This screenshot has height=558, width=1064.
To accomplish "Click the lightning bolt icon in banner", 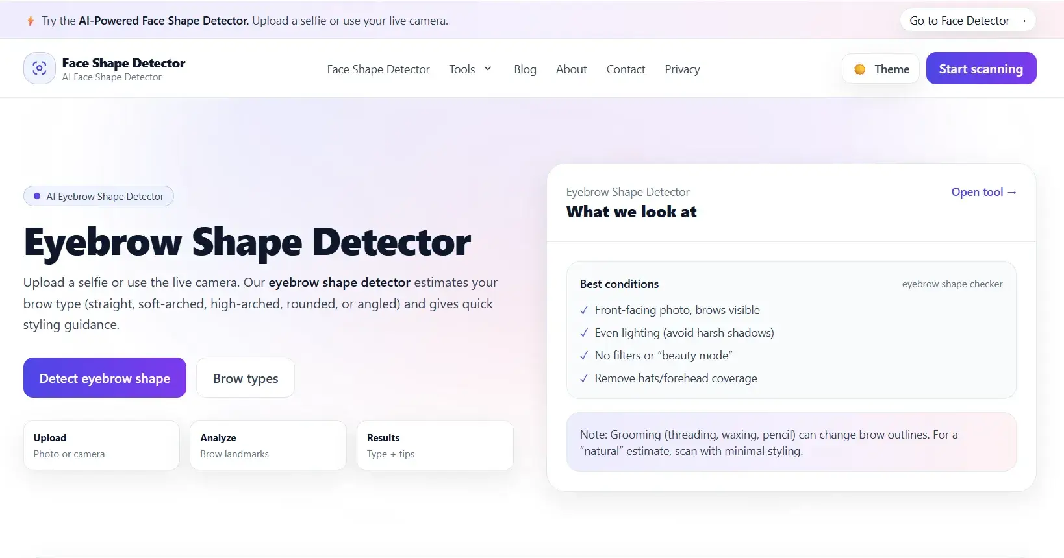I will point(30,21).
